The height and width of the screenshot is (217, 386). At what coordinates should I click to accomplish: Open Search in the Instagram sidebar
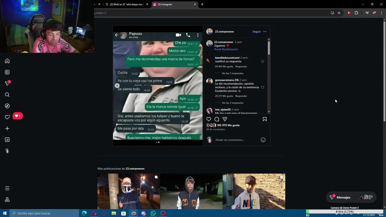click(7, 95)
